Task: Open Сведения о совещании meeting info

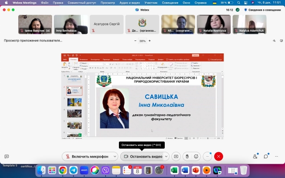Action: pyautogui.click(x=262, y=10)
